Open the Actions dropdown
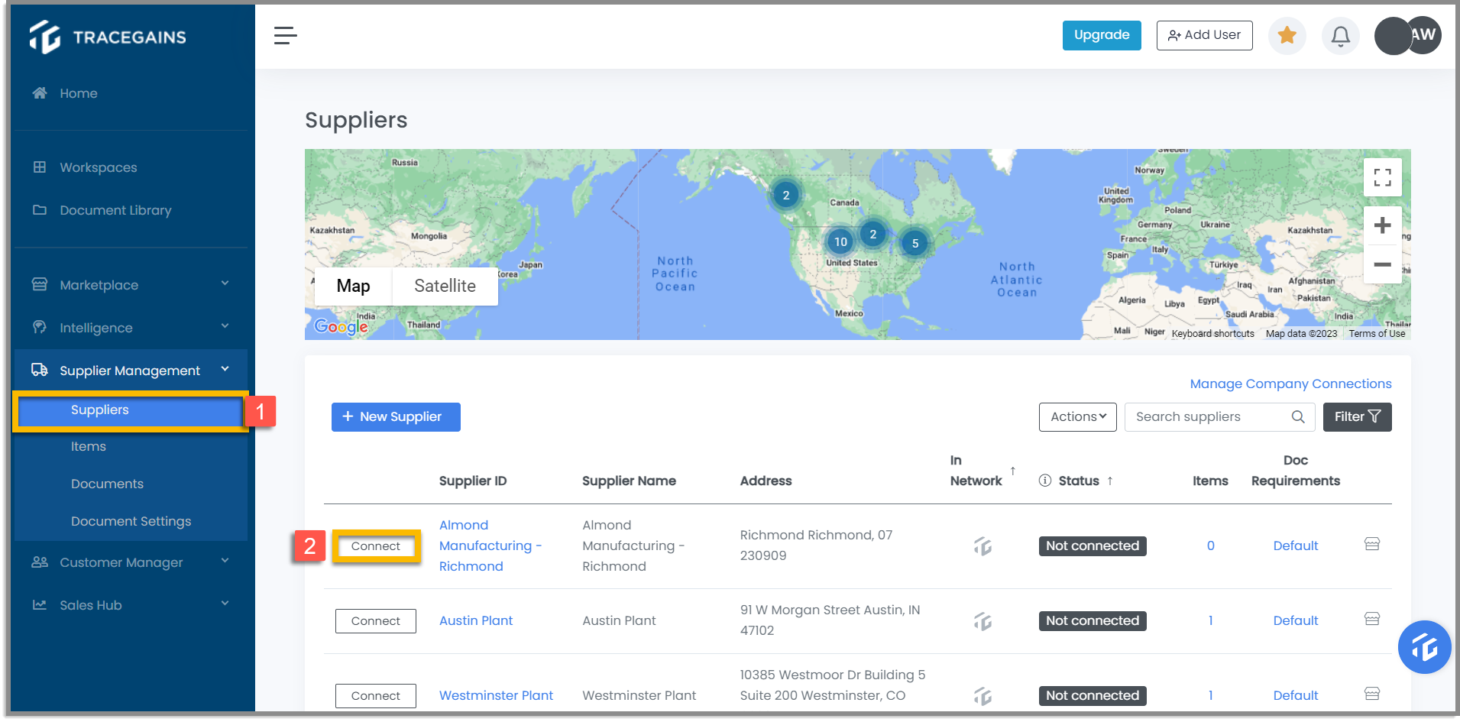The height and width of the screenshot is (722, 1460). click(1077, 416)
